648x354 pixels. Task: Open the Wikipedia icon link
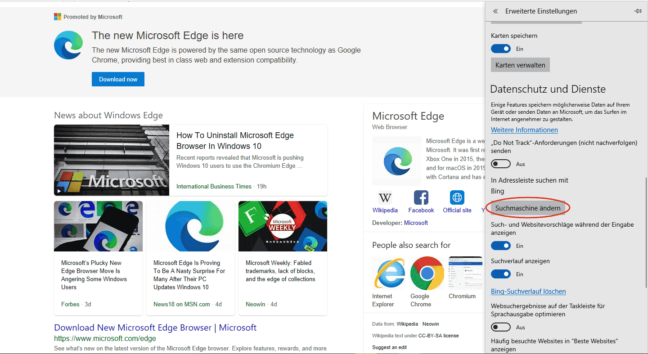tap(385, 197)
